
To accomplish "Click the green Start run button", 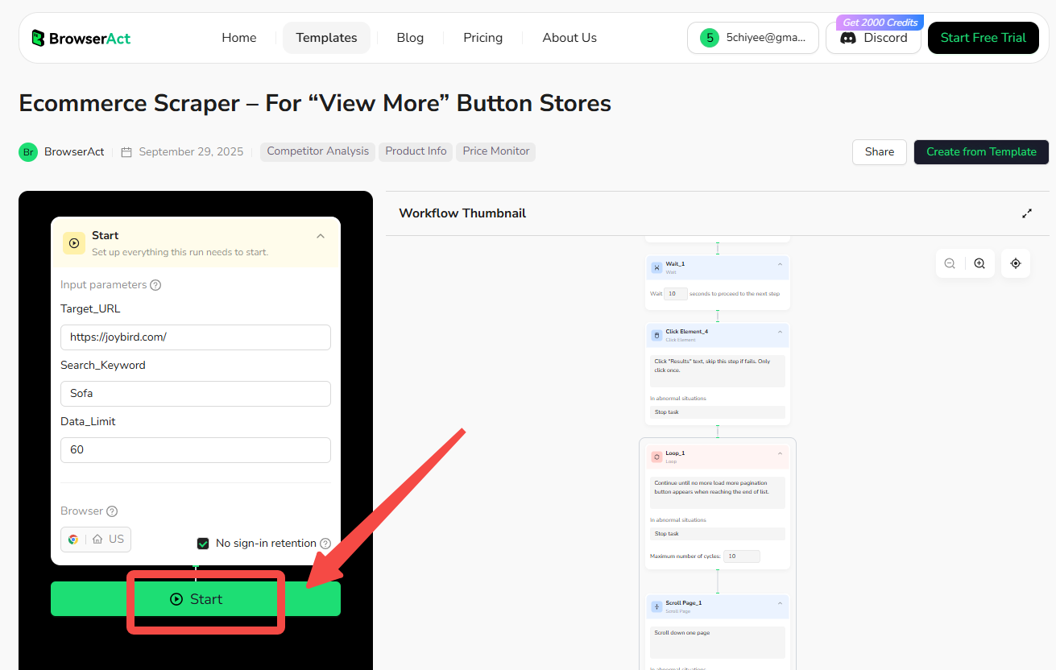I will tap(196, 599).
